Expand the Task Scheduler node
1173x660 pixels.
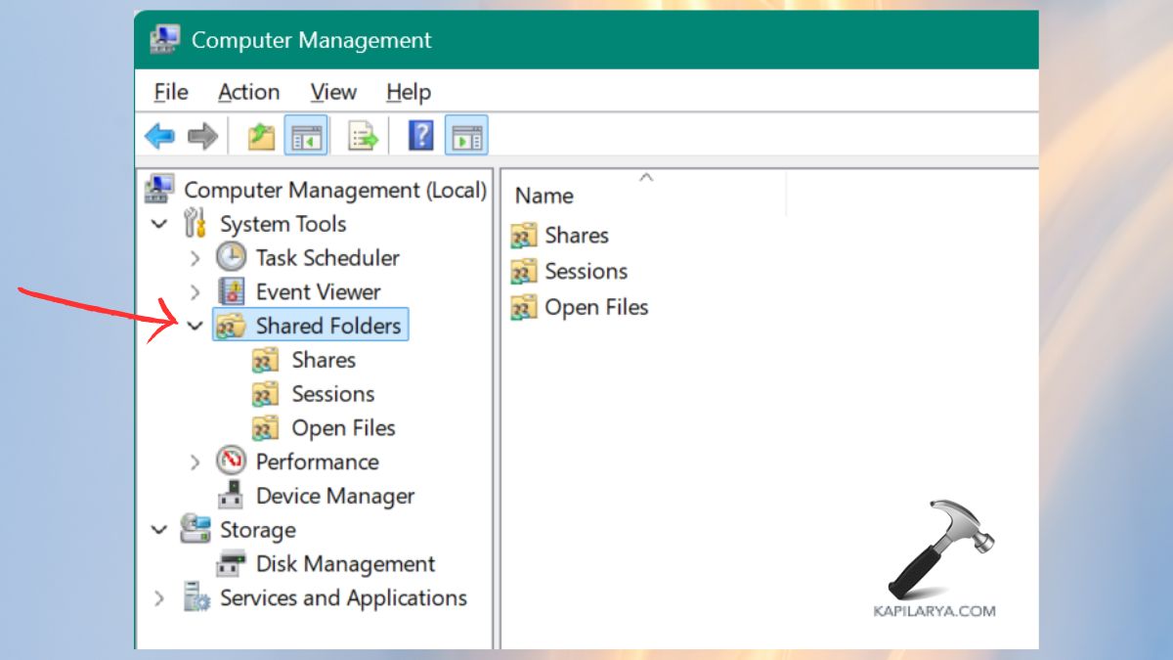tap(194, 257)
